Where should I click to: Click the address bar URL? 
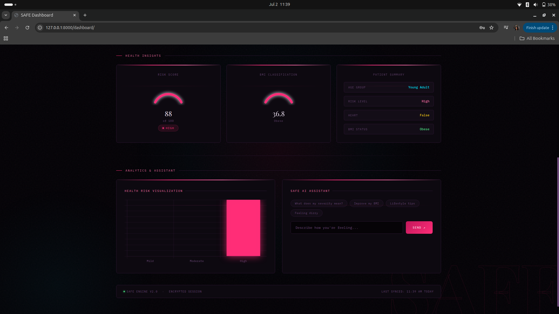tap(70, 28)
